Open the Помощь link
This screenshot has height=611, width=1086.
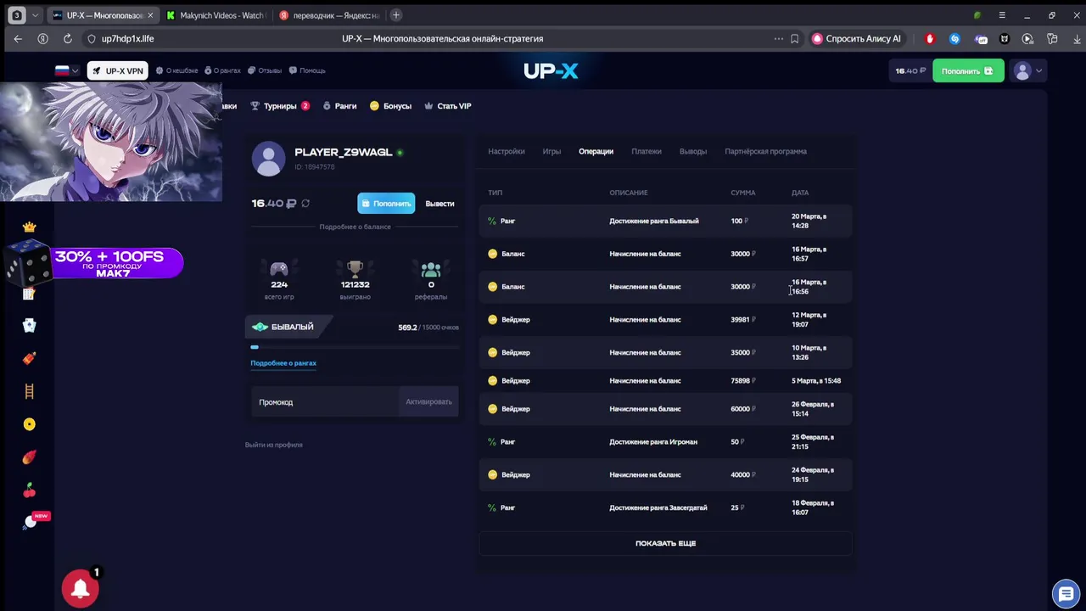coord(307,70)
